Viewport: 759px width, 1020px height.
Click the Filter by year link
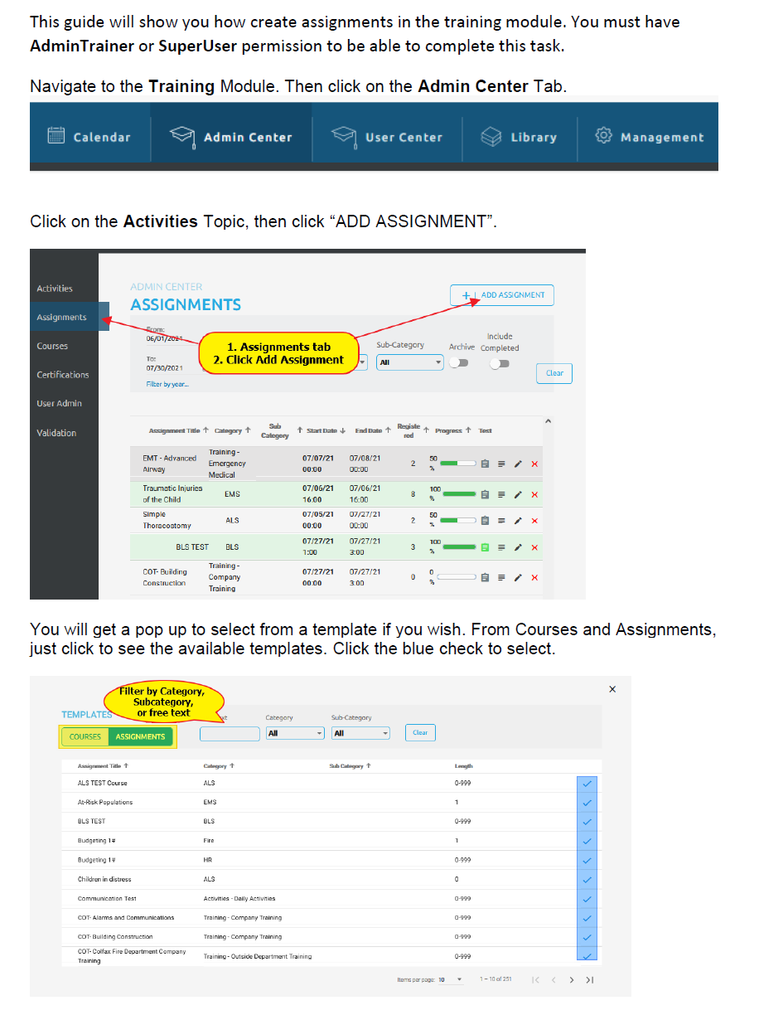point(167,384)
